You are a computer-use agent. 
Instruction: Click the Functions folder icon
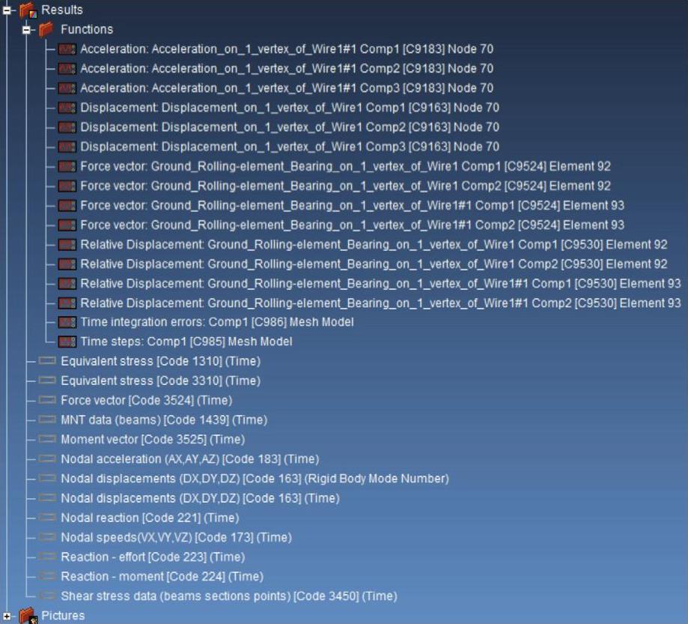(x=46, y=29)
